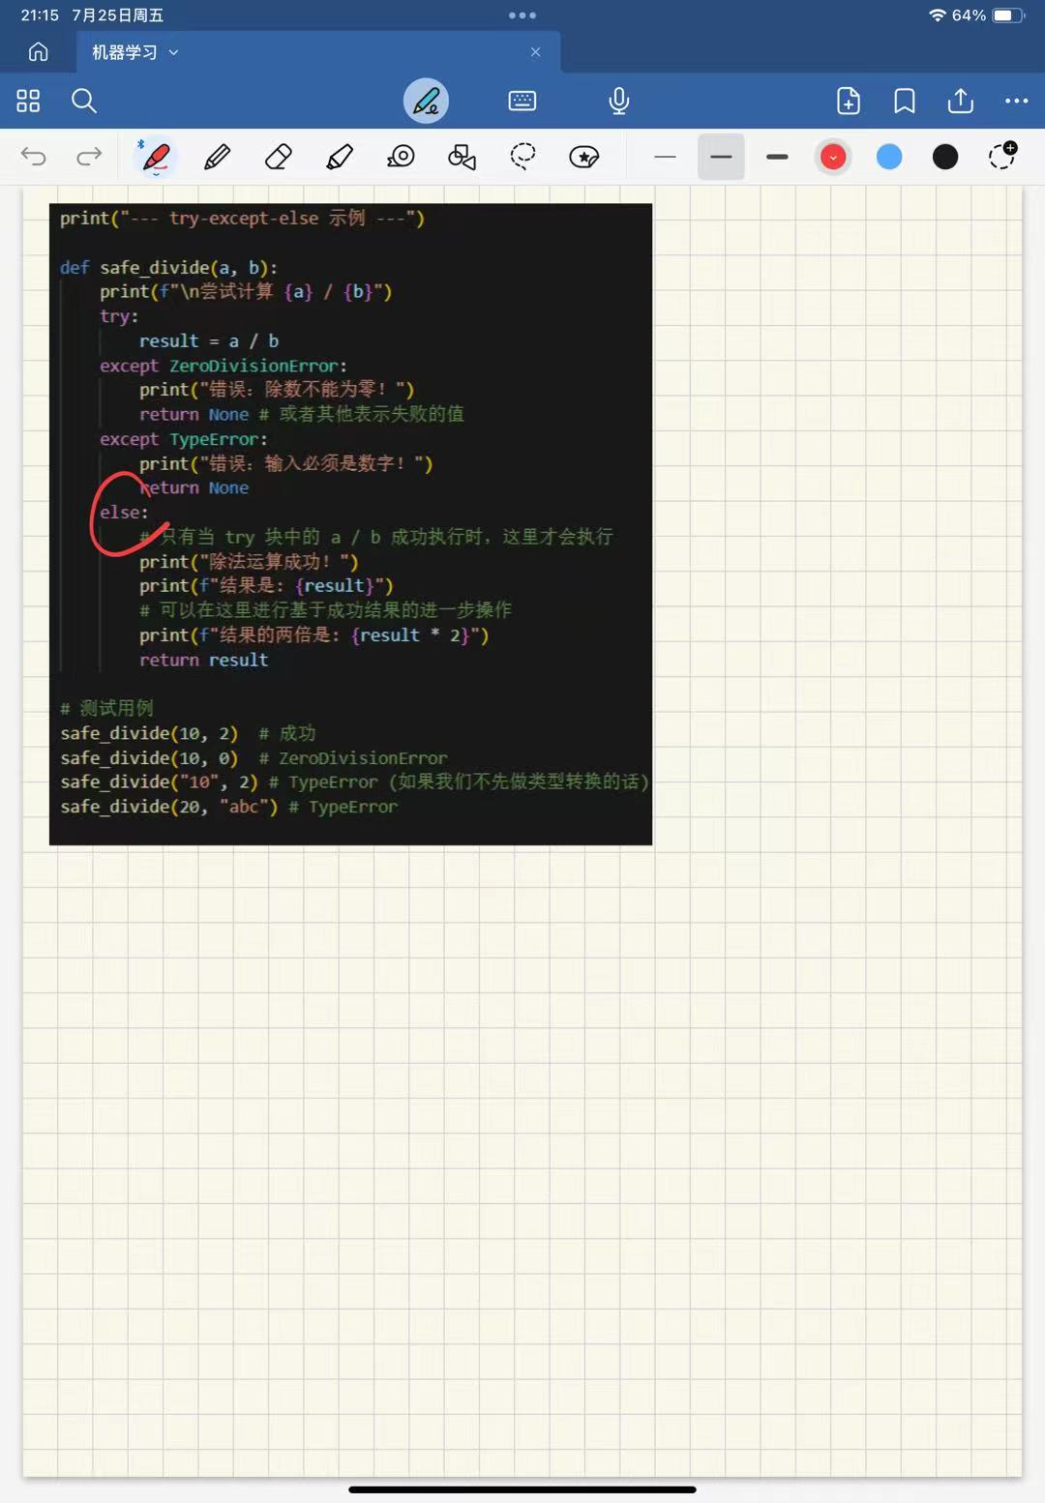Screen dimensions: 1045x1503
Task: Open the share and export menu
Action: (x=960, y=101)
